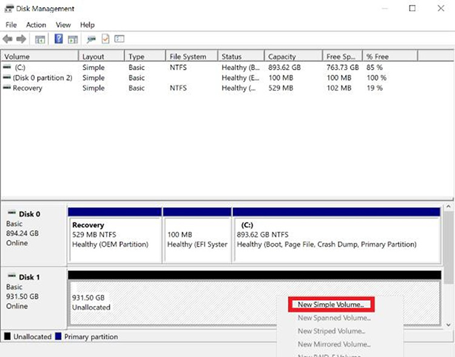Open the blue Help question mark icon
The width and height of the screenshot is (455, 357).
[x=59, y=39]
